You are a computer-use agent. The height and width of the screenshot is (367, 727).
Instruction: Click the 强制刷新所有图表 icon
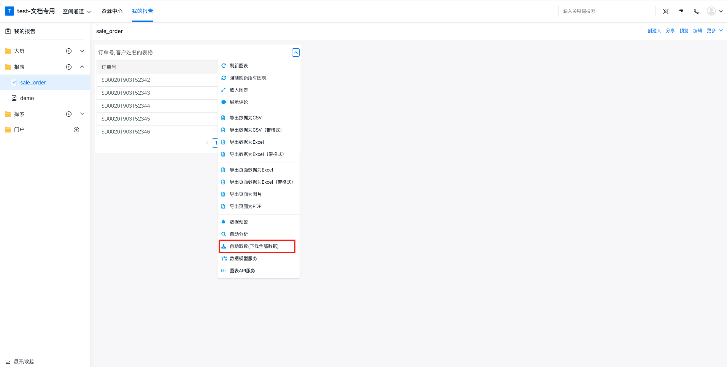224,78
